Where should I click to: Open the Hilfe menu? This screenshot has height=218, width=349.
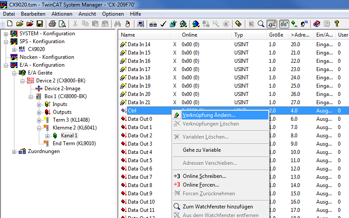pos(135,14)
